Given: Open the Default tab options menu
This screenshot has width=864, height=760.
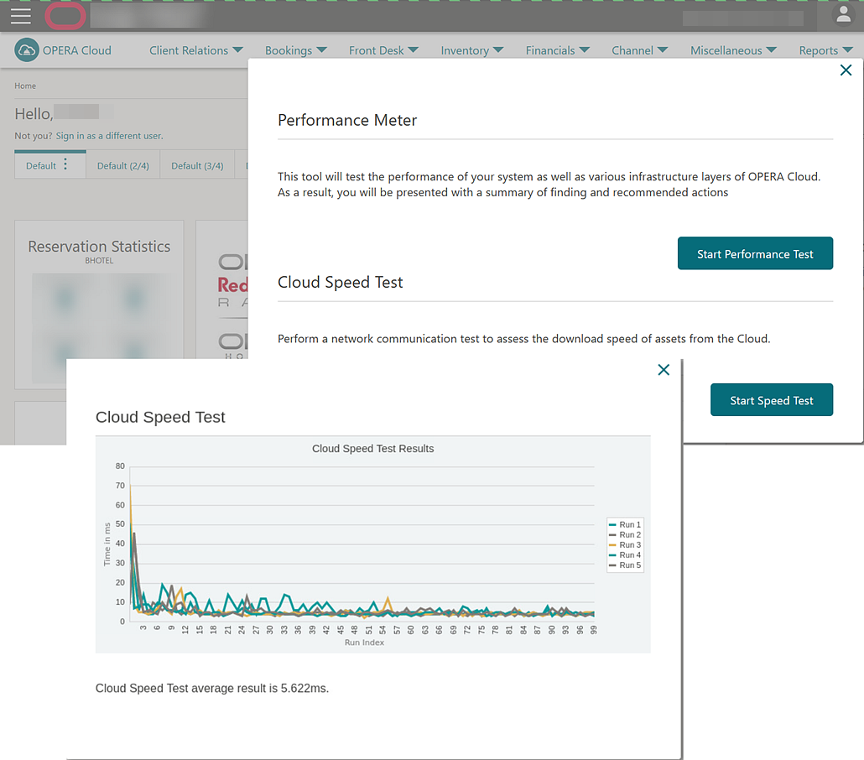Looking at the screenshot, I should pos(65,164).
